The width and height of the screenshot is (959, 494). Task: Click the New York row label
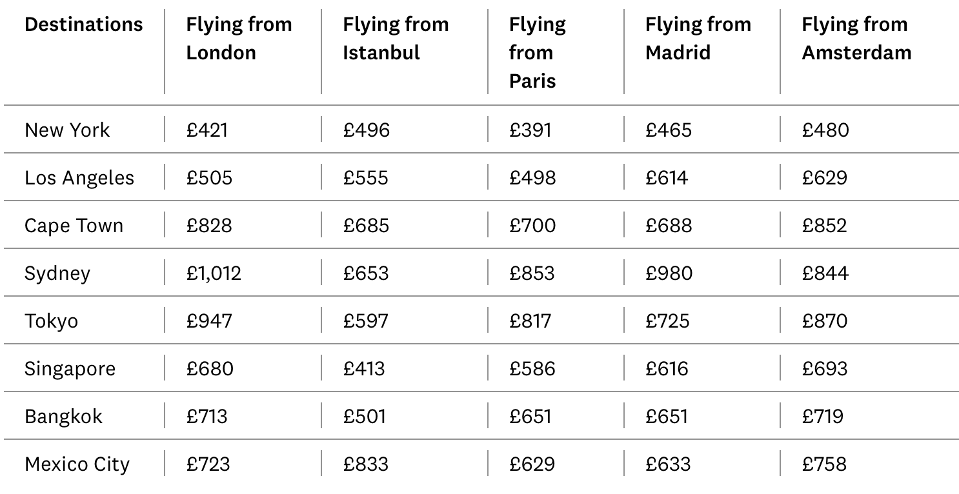click(67, 130)
